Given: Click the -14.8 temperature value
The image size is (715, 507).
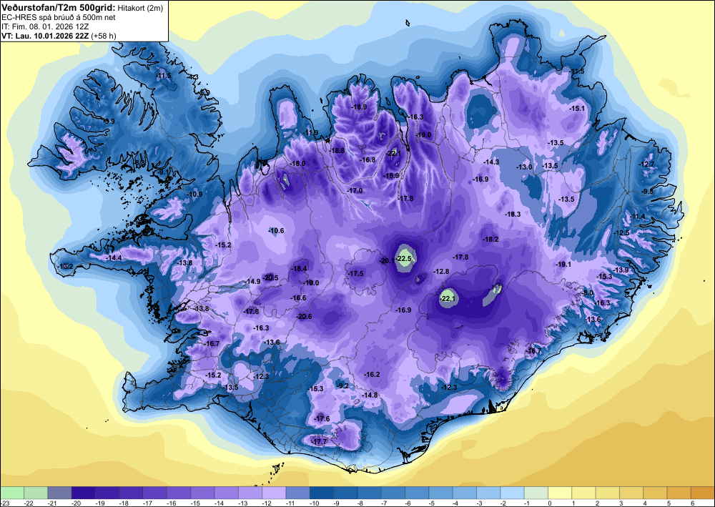Looking at the screenshot, I should coord(370,395).
